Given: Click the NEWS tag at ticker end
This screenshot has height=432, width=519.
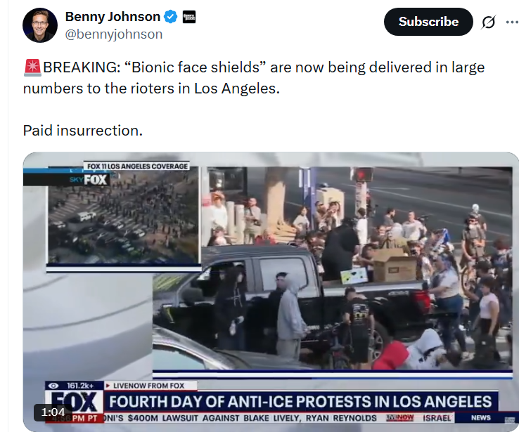Looking at the screenshot, I should [480, 418].
